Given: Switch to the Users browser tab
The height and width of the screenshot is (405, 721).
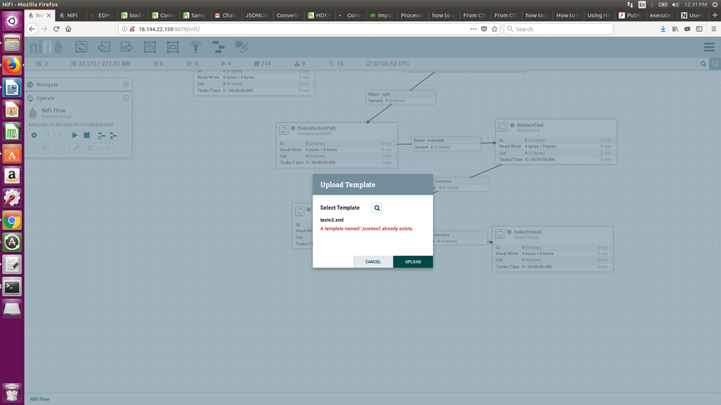Looking at the screenshot, I should click(x=692, y=15).
